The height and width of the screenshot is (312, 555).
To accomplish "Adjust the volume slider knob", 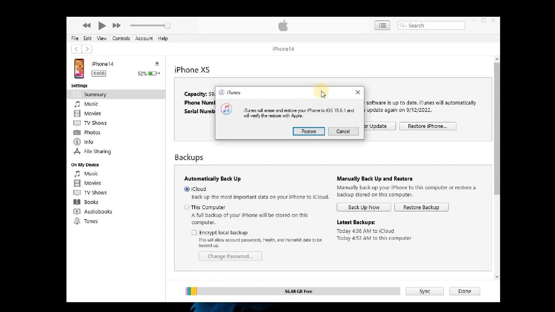I will 167,26.
